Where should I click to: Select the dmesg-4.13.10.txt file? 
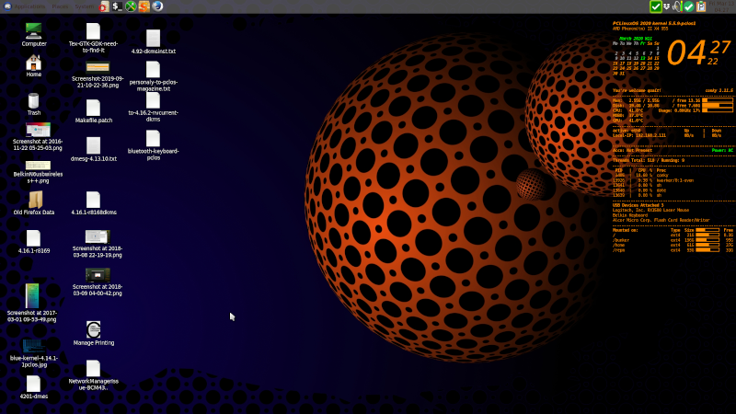point(93,145)
